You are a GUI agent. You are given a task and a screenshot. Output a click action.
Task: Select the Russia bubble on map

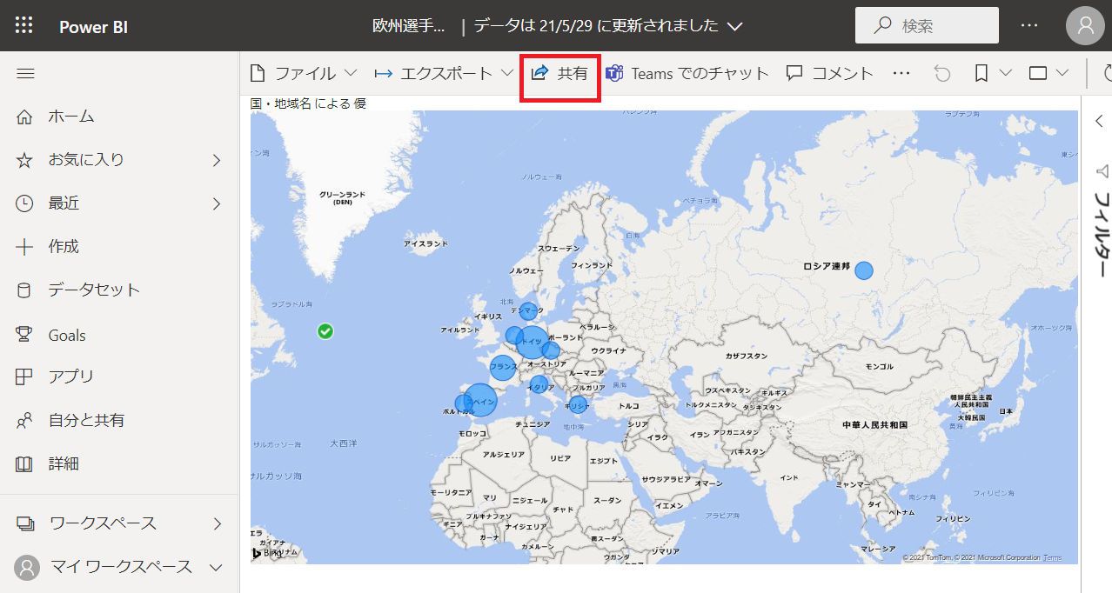(x=863, y=270)
